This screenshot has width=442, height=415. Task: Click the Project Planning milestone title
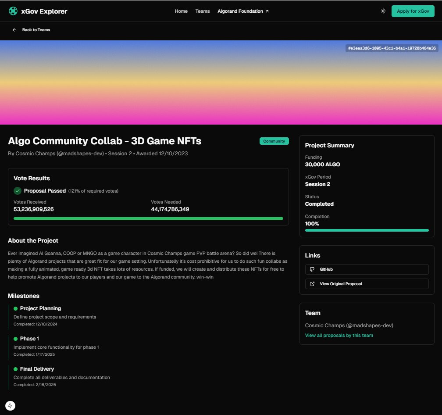40,308
